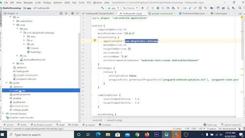The height and width of the screenshot is (138, 245).
Task: Click the Git: development branch widget
Action: pyautogui.click(x=227, y=129)
